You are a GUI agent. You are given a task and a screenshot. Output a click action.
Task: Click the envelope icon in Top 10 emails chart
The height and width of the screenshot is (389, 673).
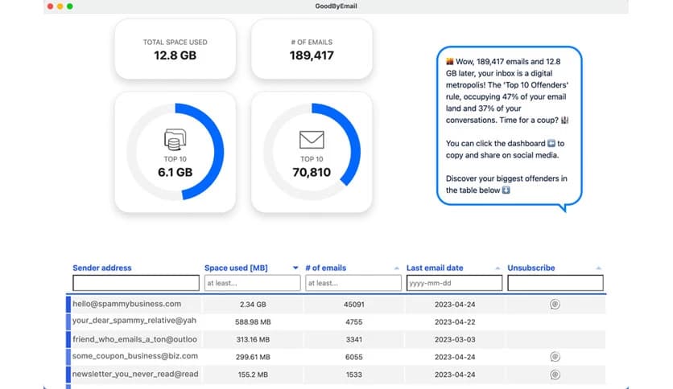click(x=311, y=141)
